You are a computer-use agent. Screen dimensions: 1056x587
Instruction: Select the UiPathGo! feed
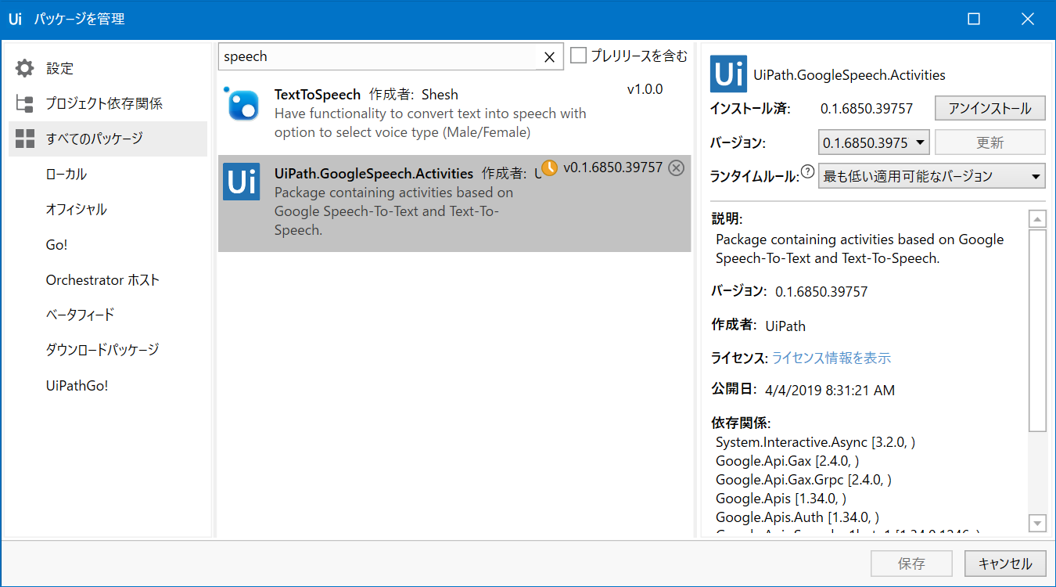coord(77,385)
